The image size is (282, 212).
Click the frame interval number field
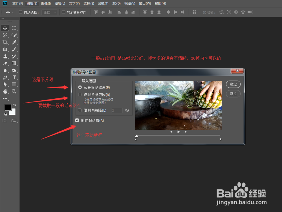coord(117,111)
